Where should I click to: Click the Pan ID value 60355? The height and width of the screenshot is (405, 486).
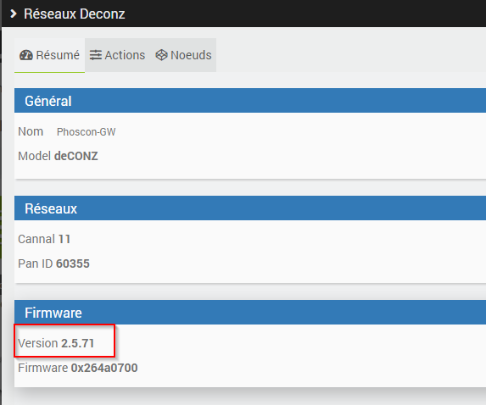[73, 264]
